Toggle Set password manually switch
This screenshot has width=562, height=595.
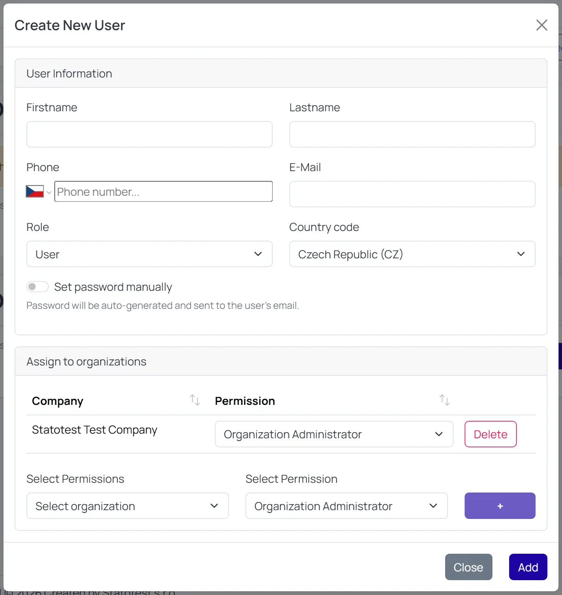point(38,287)
